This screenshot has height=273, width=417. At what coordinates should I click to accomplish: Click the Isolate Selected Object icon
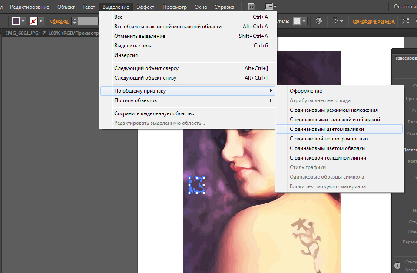[x=406, y=21]
